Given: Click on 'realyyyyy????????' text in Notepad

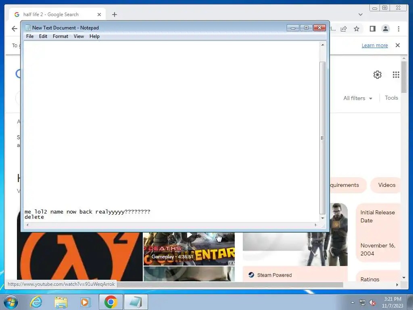Looking at the screenshot, I should click(x=123, y=212).
